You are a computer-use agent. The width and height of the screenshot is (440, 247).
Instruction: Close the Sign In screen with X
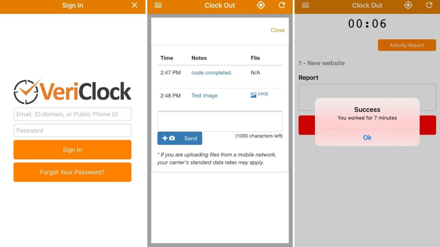pyautogui.click(x=134, y=5)
